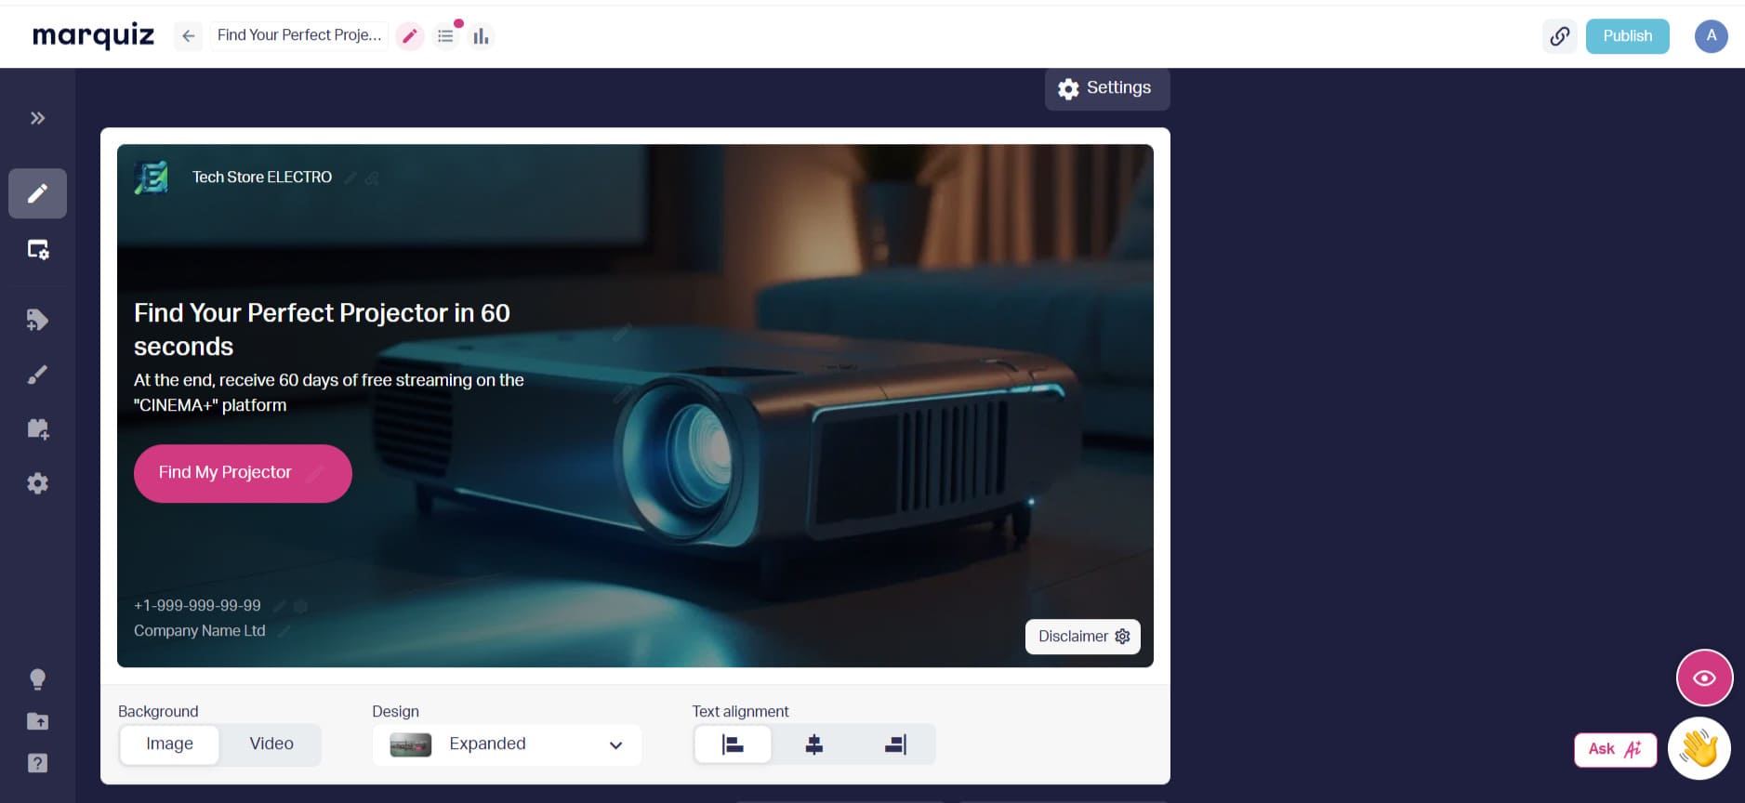
Task: Open the question list icon in header
Action: (x=446, y=36)
